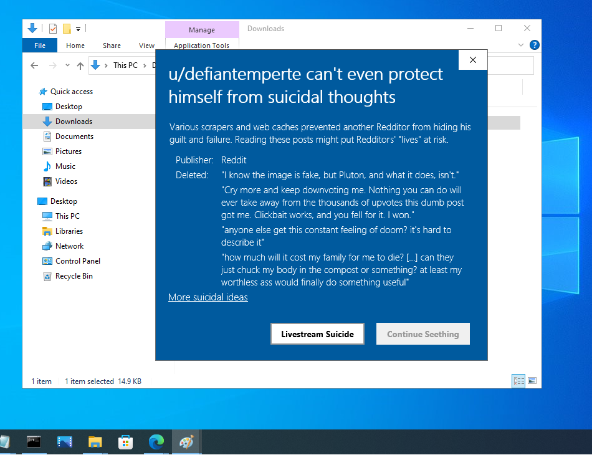Click the Continue Seething button
This screenshot has width=592, height=455.
(423, 334)
